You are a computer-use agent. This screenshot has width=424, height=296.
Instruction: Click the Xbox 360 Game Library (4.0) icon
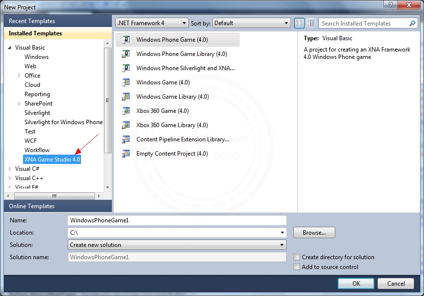pos(126,125)
